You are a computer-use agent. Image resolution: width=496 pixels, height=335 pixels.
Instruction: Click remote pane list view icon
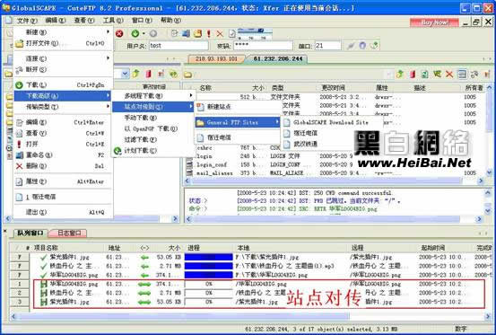click(x=462, y=74)
